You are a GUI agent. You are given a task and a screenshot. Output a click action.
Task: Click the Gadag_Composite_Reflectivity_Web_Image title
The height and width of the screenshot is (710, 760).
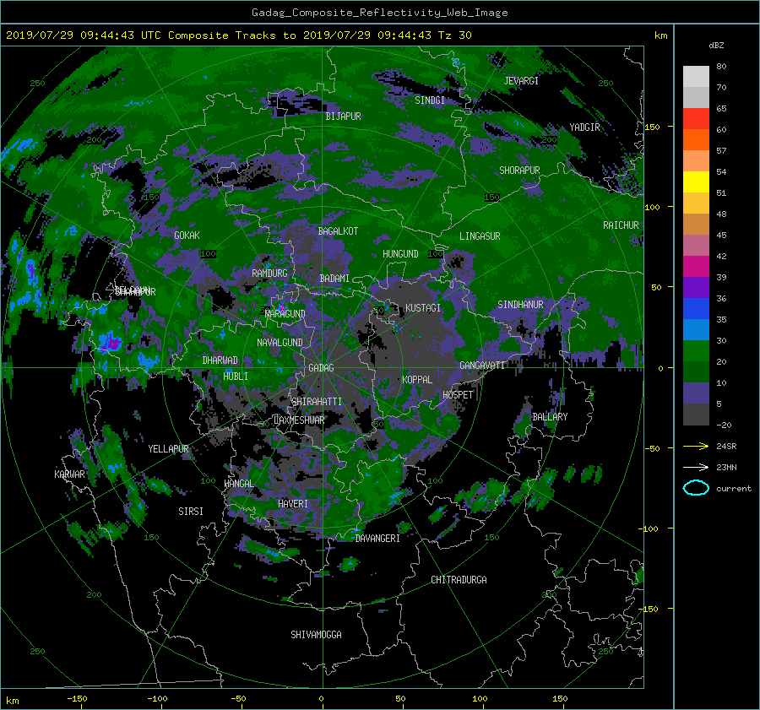tap(379, 13)
